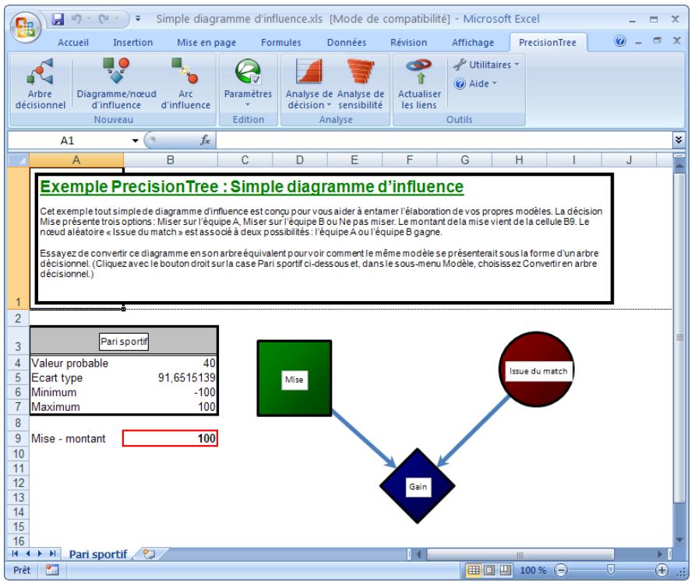Restore the workbook window
Image resolution: width=691 pixels, height=582 pixels.
click(657, 40)
